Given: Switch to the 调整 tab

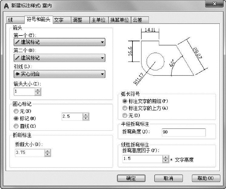Looking at the screenshot, I should tap(80, 20).
